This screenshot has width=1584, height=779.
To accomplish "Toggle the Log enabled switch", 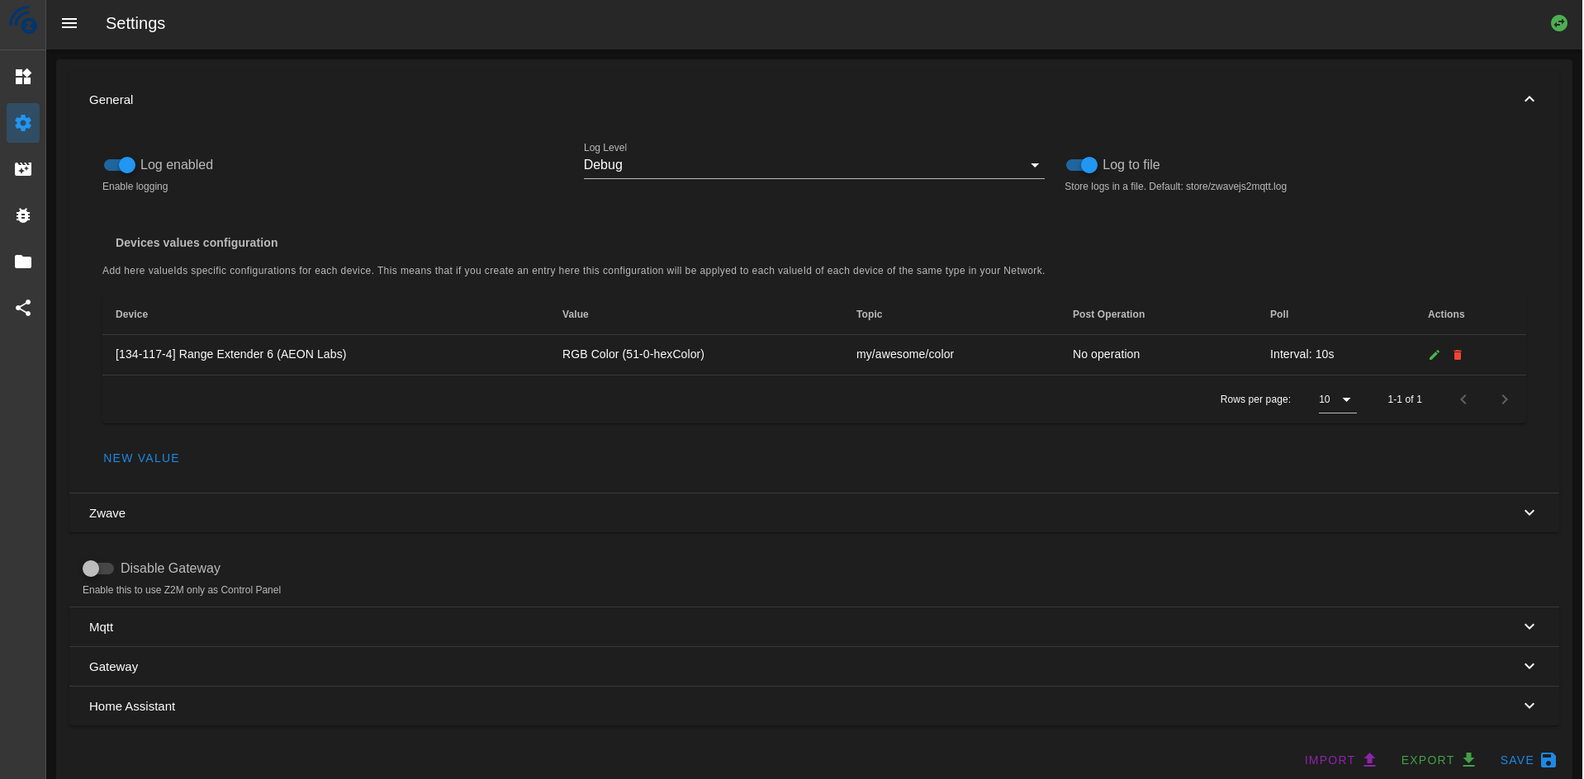I will tap(120, 165).
